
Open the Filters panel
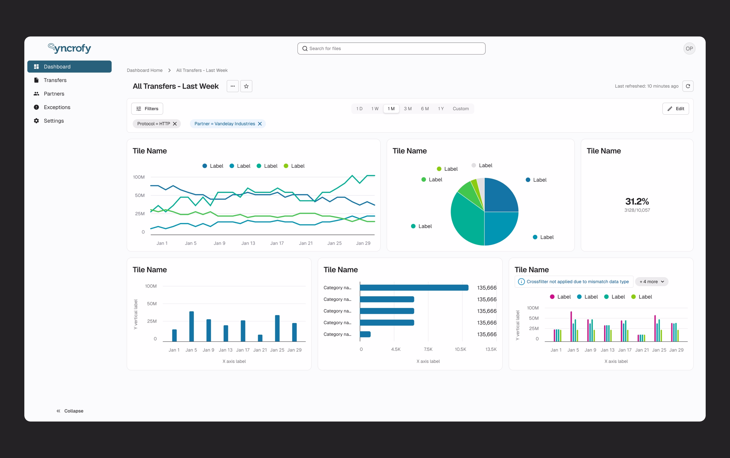point(147,108)
